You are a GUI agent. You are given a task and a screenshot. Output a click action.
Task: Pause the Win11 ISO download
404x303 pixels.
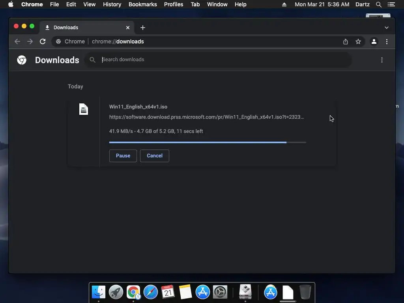click(123, 155)
